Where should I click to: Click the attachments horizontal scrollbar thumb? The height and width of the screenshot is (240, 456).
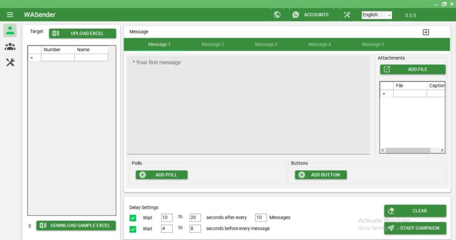click(x=408, y=150)
